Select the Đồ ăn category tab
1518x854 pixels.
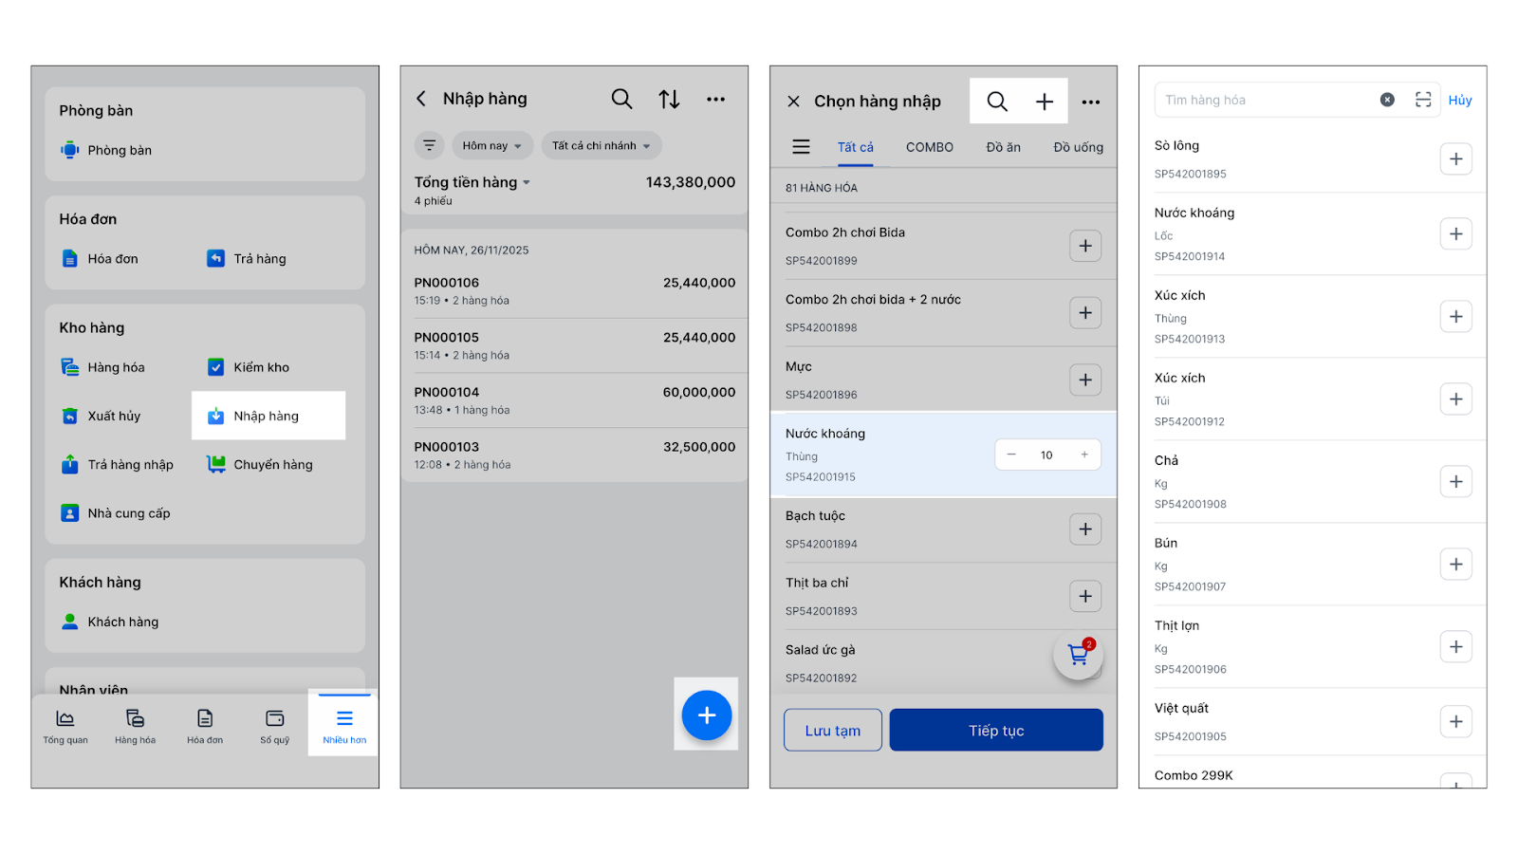[x=1003, y=147]
